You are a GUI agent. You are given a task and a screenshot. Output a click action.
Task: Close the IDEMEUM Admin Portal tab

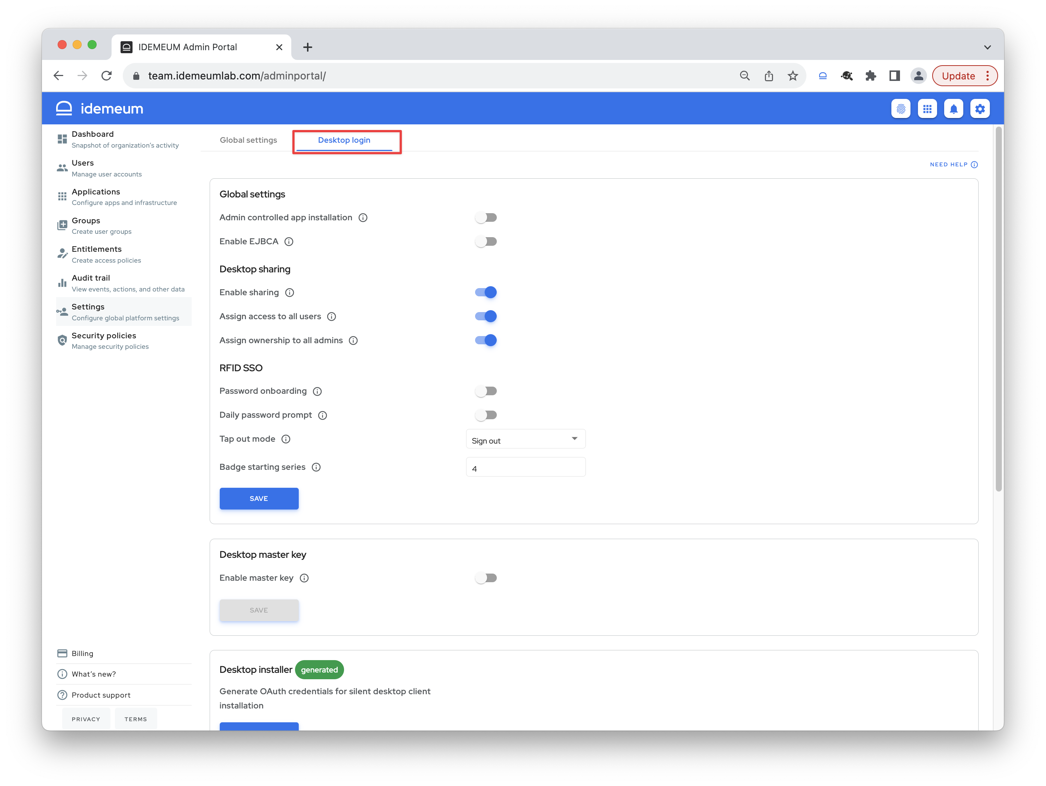[279, 47]
